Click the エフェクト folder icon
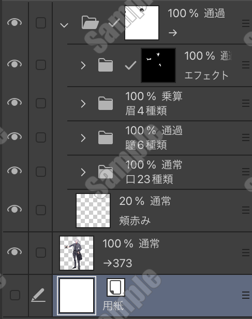This screenshot has height=319, width=252. point(106,65)
